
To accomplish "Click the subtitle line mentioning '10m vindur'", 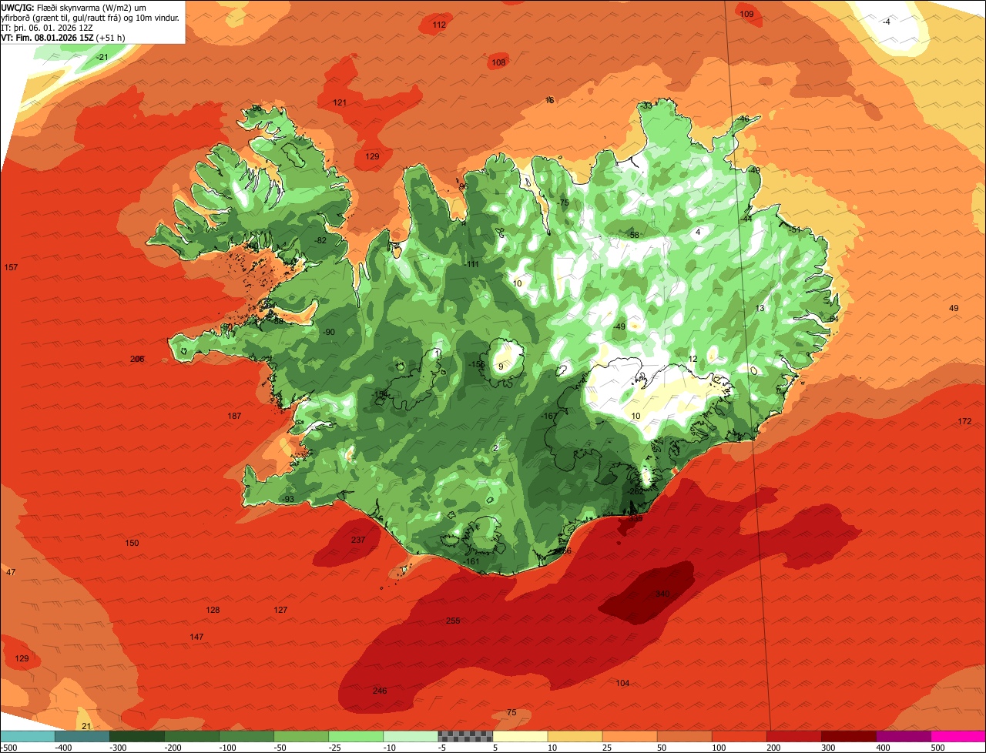I will pos(90,17).
